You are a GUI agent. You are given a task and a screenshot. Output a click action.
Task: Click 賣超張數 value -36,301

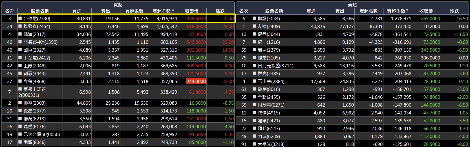point(374,26)
